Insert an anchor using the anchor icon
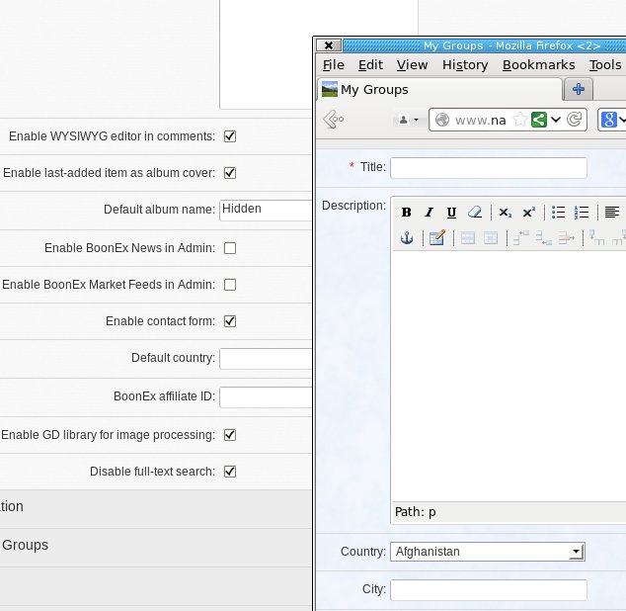The height and width of the screenshot is (611, 626). click(x=406, y=237)
